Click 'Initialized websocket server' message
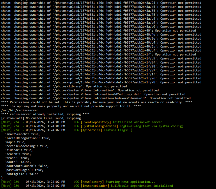The width and height of the screenshot is (216, 189). 138,122
